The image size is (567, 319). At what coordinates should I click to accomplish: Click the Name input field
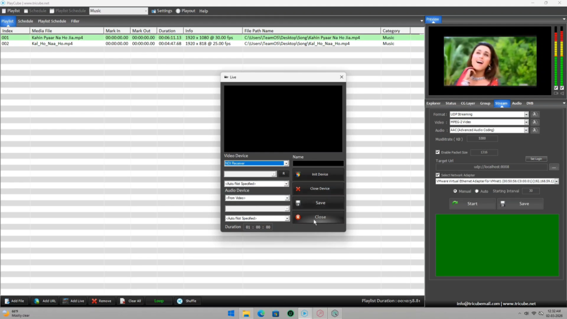click(318, 163)
